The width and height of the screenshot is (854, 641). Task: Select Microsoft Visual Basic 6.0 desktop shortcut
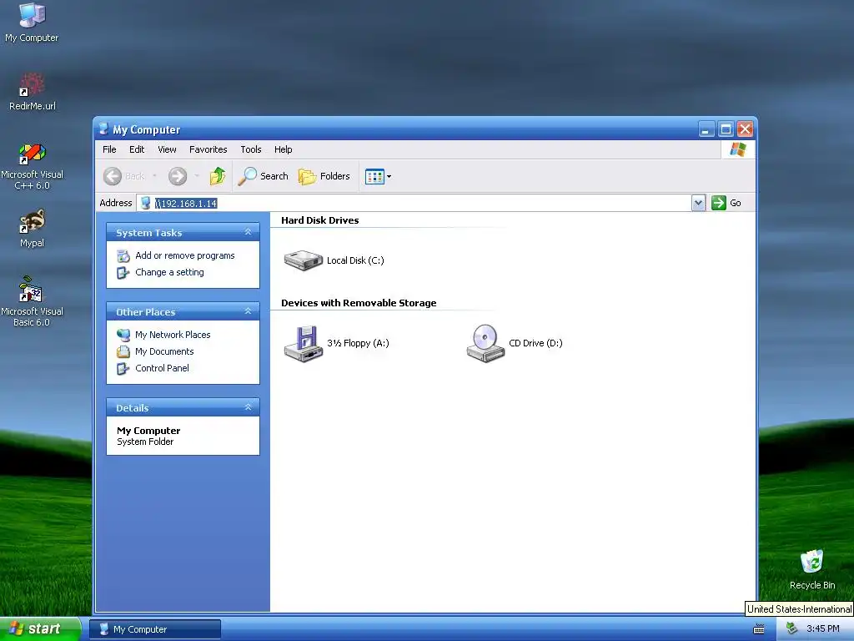(x=32, y=301)
